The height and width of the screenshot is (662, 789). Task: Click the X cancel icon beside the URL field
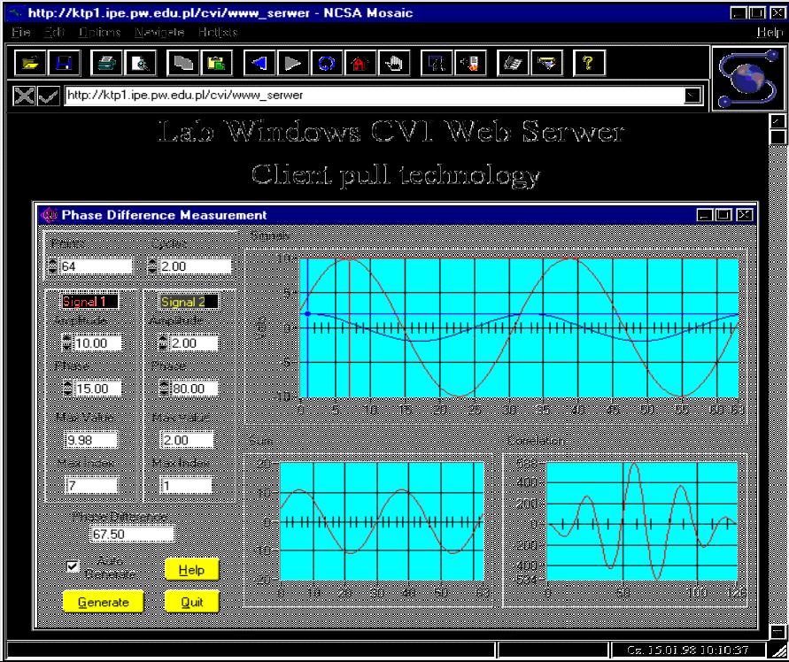pos(23,95)
